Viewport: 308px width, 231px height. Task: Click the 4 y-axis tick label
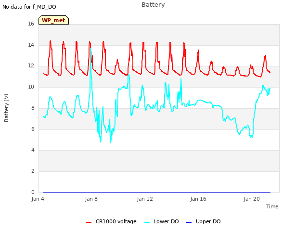[x=33, y=150]
